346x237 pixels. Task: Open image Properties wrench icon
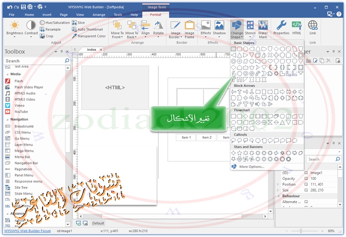click(x=281, y=27)
